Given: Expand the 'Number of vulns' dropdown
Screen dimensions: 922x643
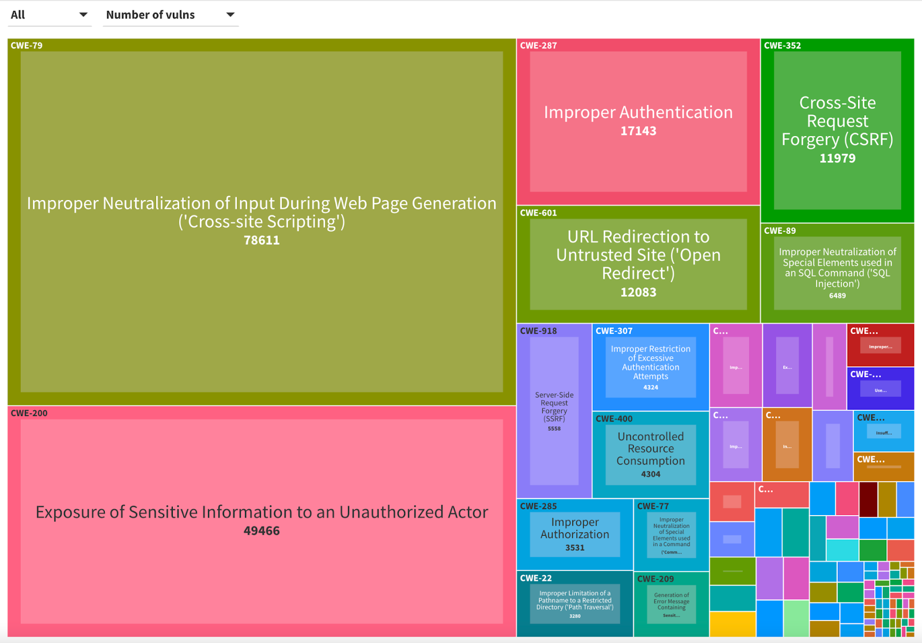Looking at the screenshot, I should [171, 15].
